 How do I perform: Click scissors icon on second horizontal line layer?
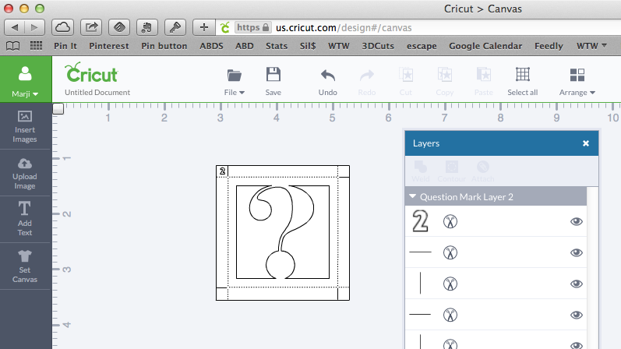(x=450, y=315)
